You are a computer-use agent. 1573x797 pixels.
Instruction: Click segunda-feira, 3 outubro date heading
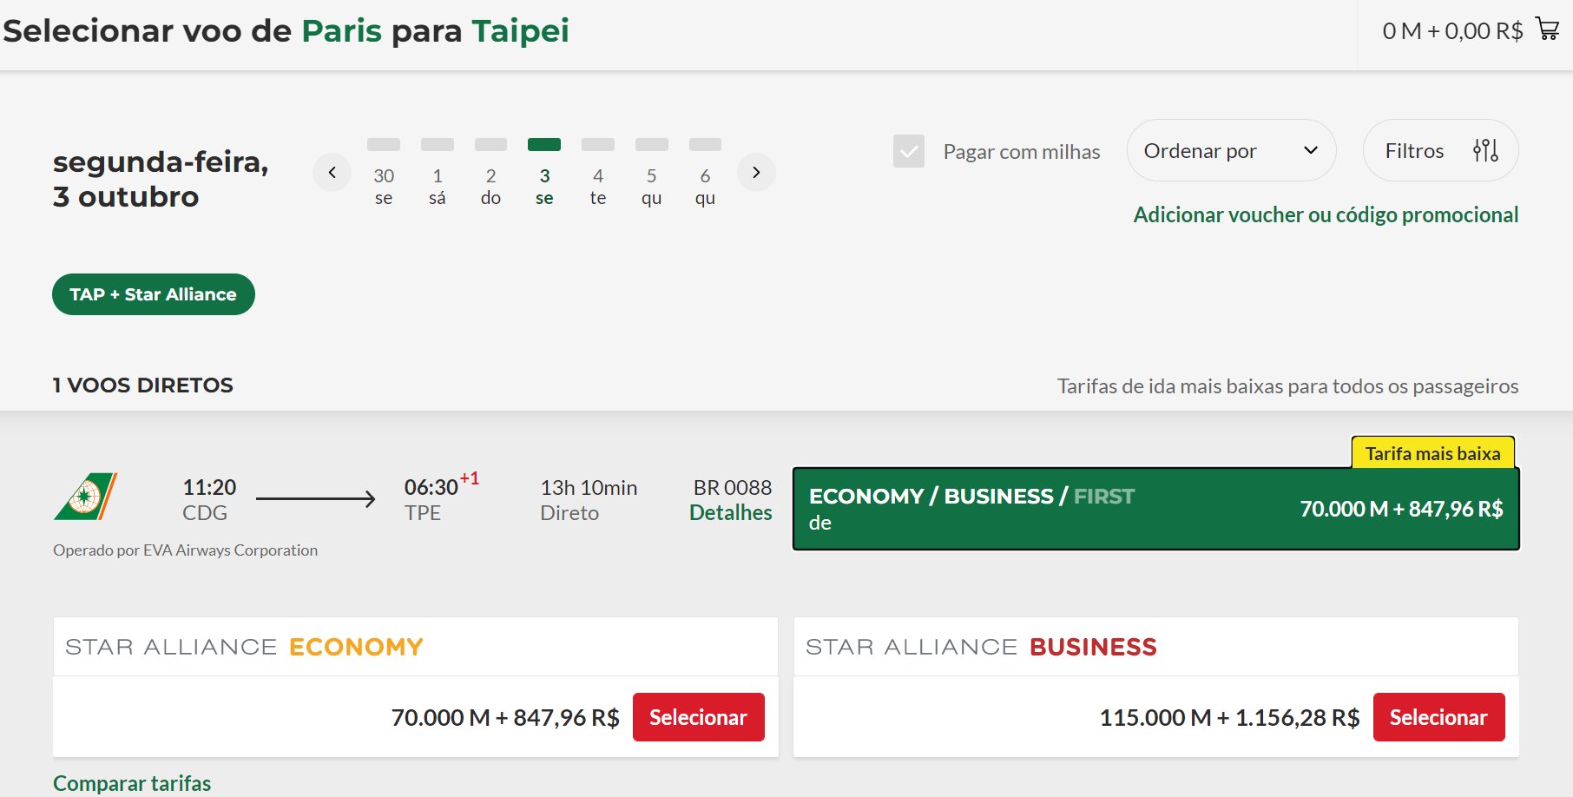click(161, 179)
